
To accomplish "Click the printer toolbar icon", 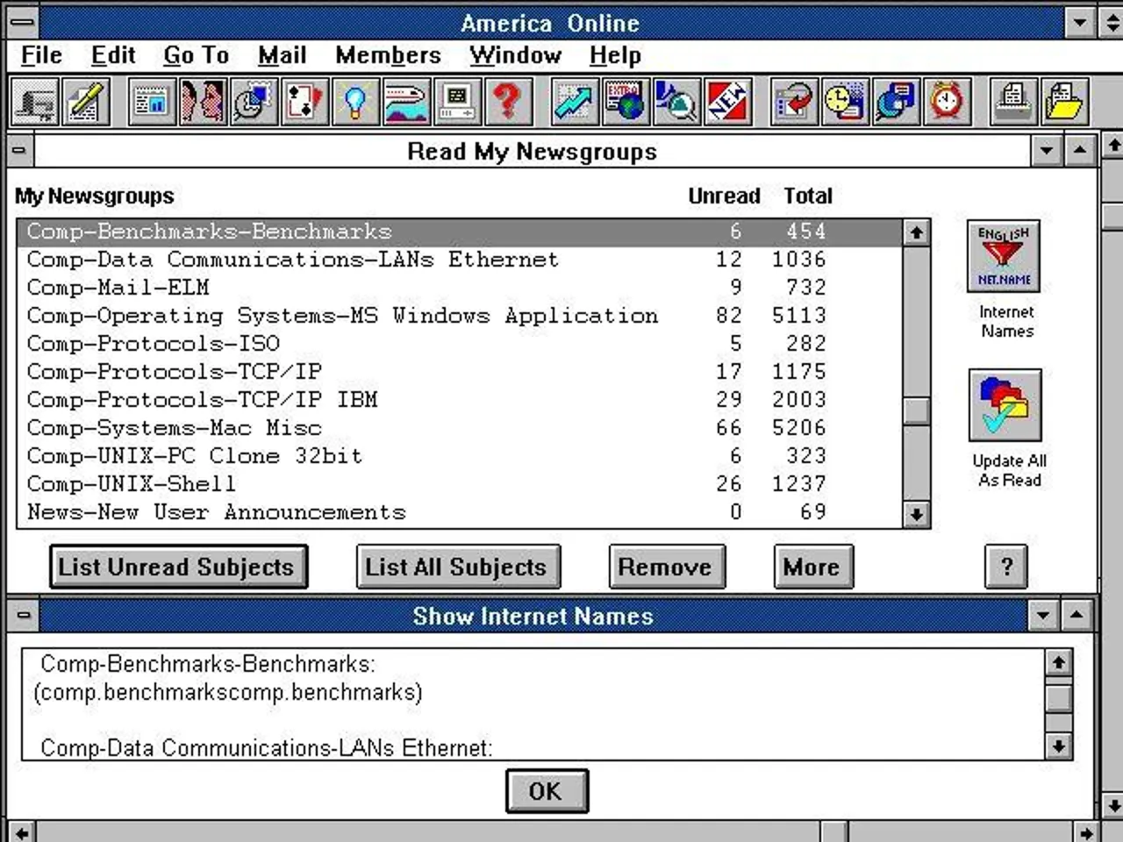I will pos(1013,102).
